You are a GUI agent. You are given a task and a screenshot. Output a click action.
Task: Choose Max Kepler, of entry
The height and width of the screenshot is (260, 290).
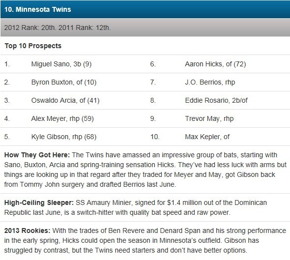(x=207, y=137)
